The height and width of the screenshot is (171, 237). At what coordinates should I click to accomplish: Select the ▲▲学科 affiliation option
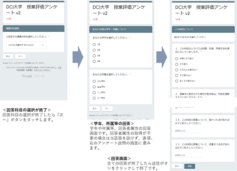pyautogui.click(x=94, y=87)
